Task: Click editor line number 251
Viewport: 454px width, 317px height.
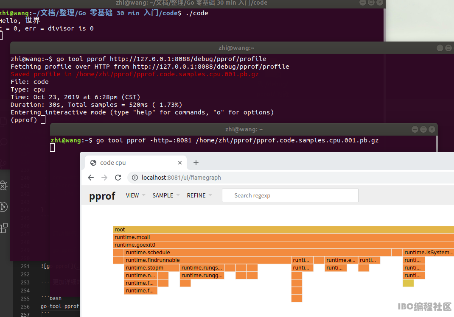Action: 25,267
